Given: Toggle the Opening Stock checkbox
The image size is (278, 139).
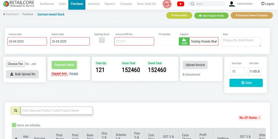Looking at the screenshot, I should [102, 40].
